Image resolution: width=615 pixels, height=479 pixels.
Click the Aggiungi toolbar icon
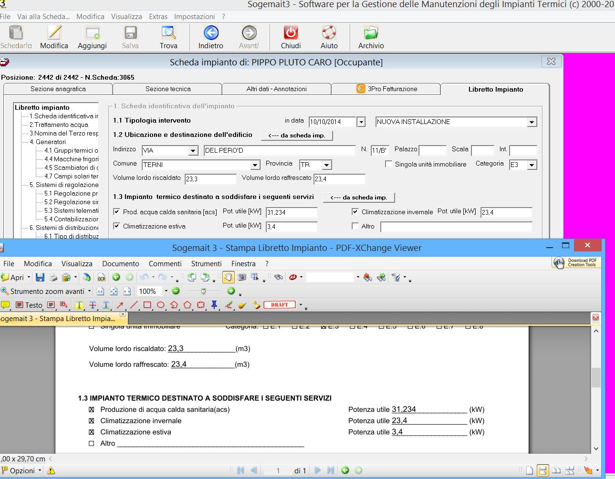coord(92,37)
